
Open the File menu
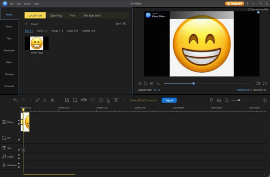[12, 4]
